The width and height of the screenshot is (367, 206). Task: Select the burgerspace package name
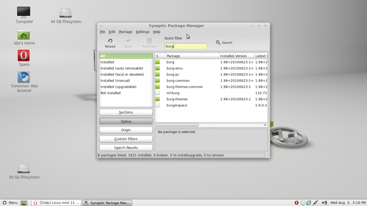click(x=177, y=105)
